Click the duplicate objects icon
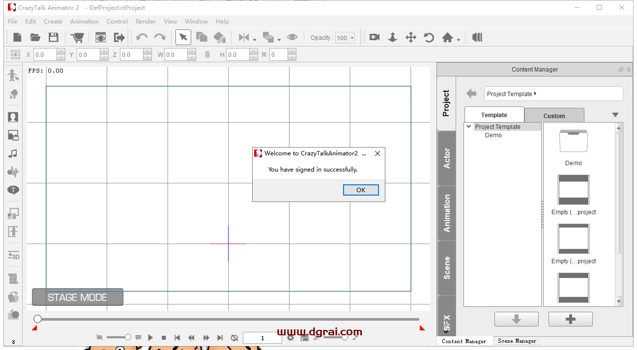The image size is (637, 350). (202, 37)
